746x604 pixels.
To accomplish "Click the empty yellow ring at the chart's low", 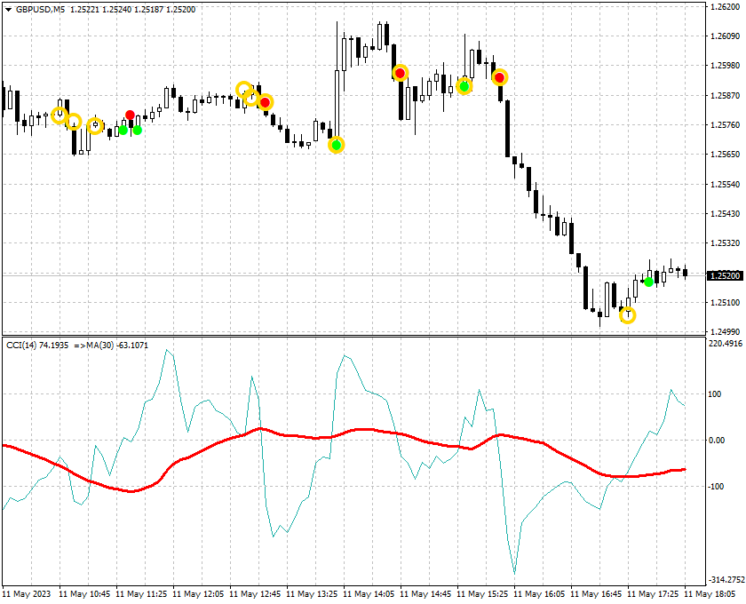I will click(x=628, y=315).
